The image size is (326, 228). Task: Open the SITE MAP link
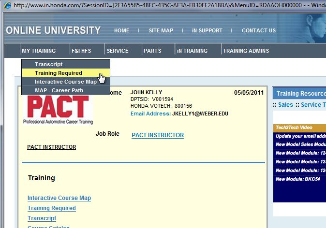(x=161, y=30)
